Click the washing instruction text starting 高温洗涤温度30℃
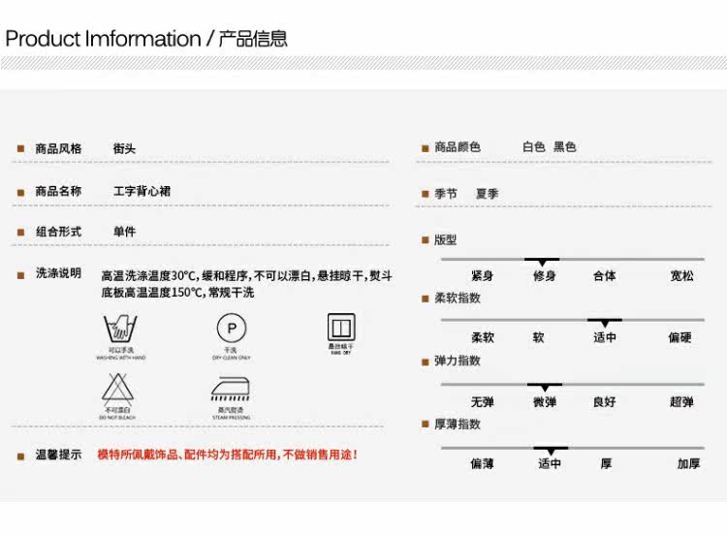Image resolution: width=727 pixels, height=536 pixels. [246, 284]
